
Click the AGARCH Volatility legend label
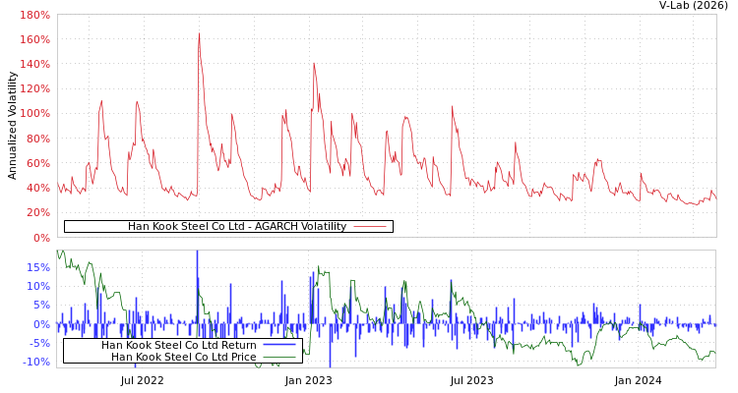click(236, 226)
